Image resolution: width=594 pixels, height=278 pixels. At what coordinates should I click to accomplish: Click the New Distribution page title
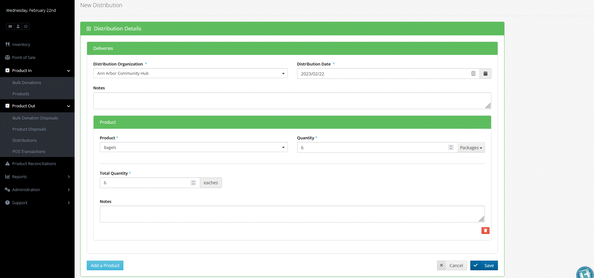pos(101,5)
